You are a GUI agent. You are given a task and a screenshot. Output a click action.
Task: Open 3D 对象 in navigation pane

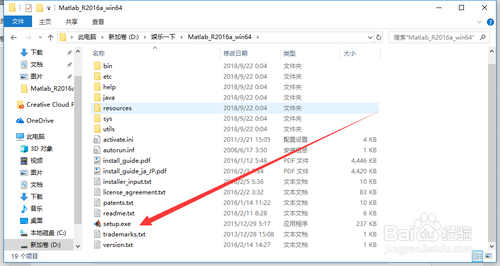click(37, 149)
